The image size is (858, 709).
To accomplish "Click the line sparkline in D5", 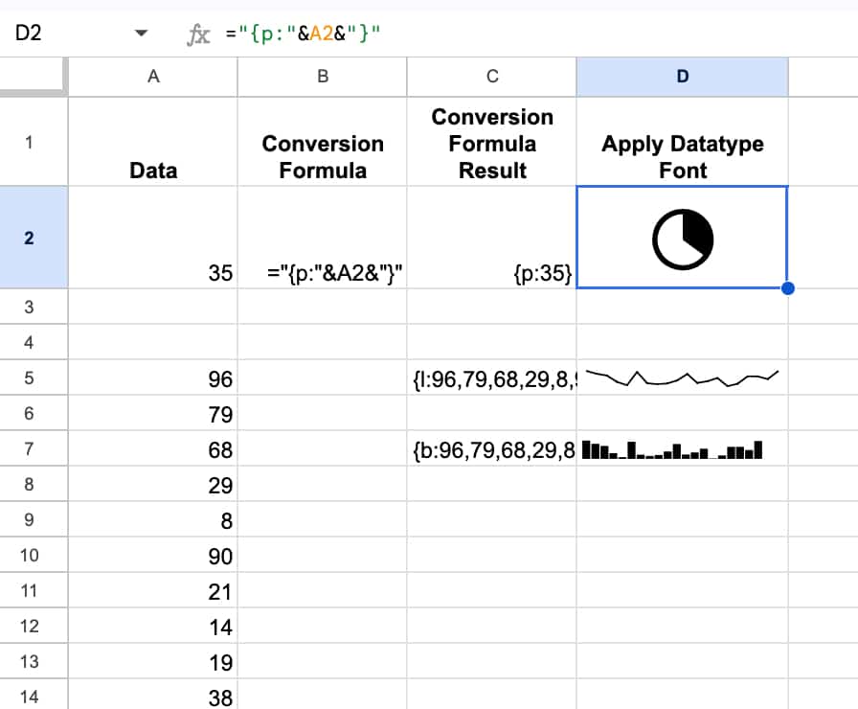I will click(x=683, y=377).
